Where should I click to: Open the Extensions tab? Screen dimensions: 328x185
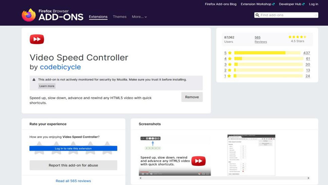click(98, 17)
